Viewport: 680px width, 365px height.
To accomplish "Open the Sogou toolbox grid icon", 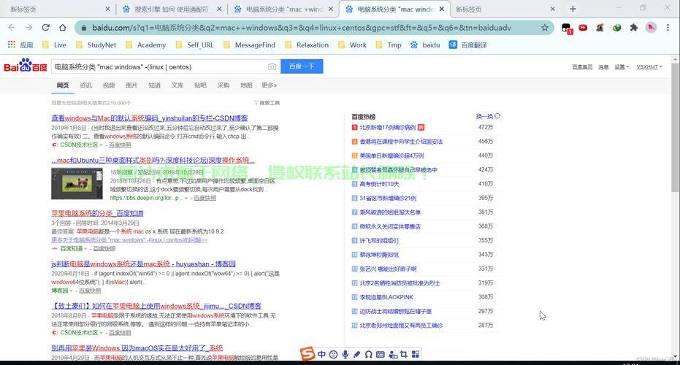I will point(416,355).
